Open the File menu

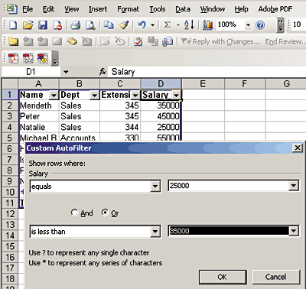coord(28,9)
